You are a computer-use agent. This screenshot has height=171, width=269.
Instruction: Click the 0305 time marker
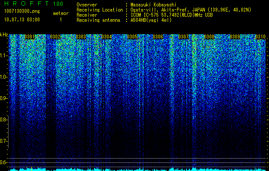pos(132,37)
